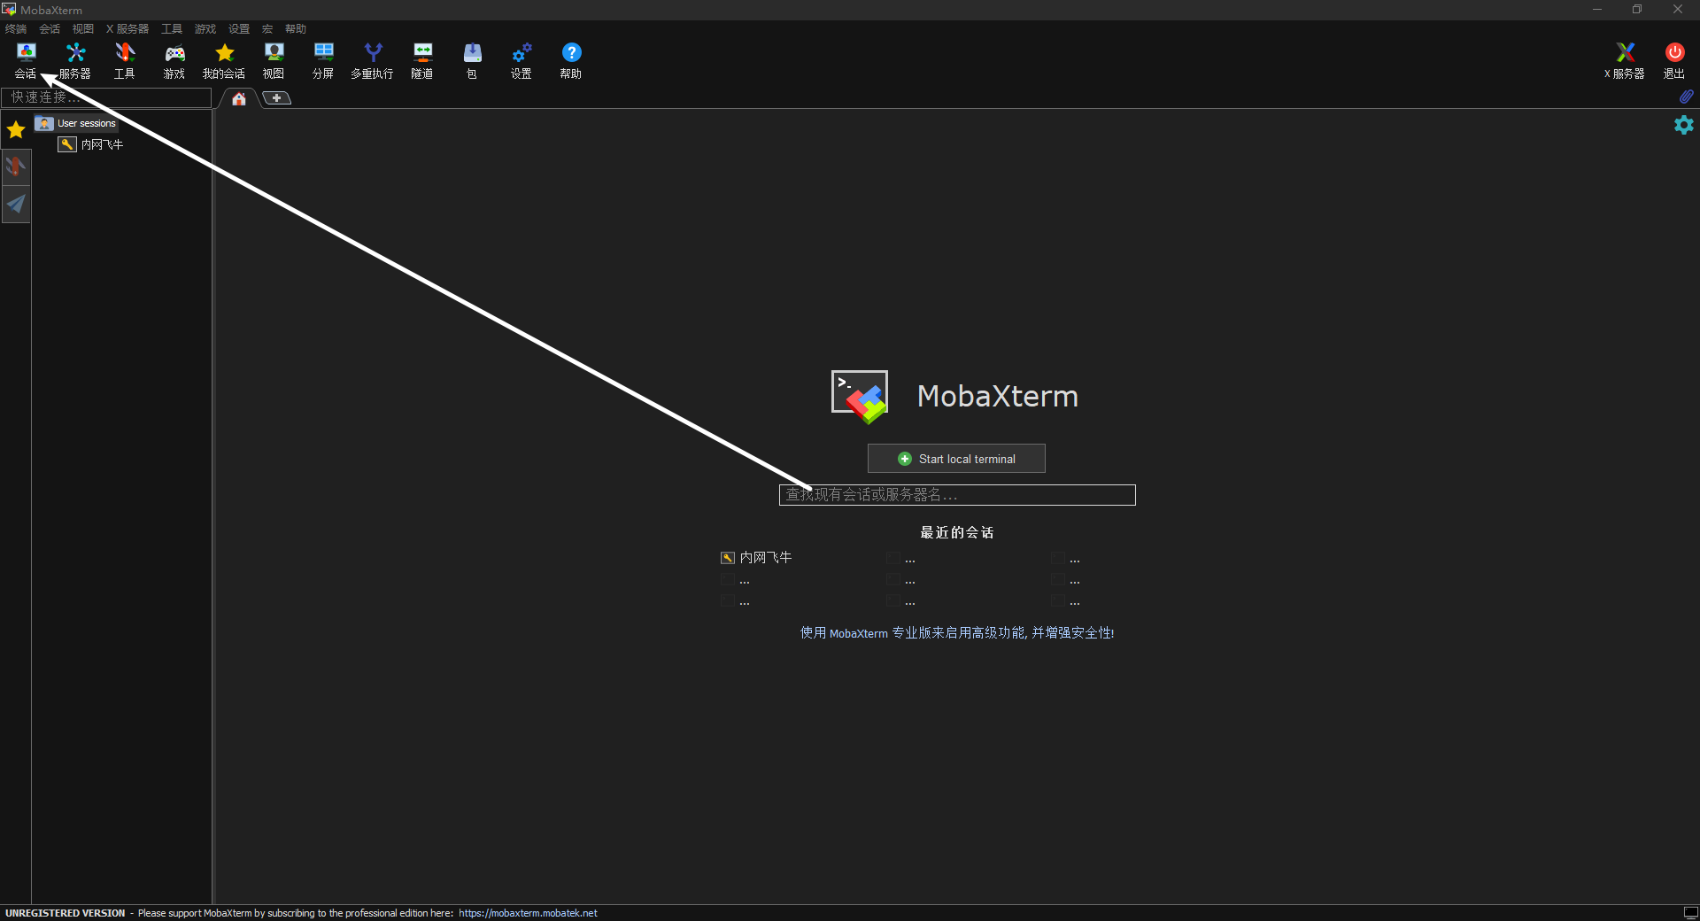Viewport: 1700px width, 921px height.
Task: Click the monitor icon in the status bar
Action: tap(1690, 913)
